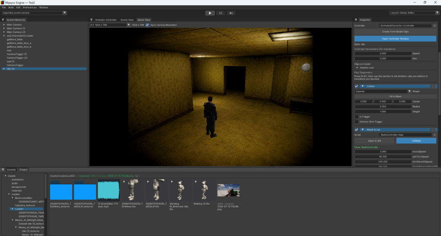Remove the RadioController.mips script reference
This screenshot has height=236, width=441.
(435, 135)
